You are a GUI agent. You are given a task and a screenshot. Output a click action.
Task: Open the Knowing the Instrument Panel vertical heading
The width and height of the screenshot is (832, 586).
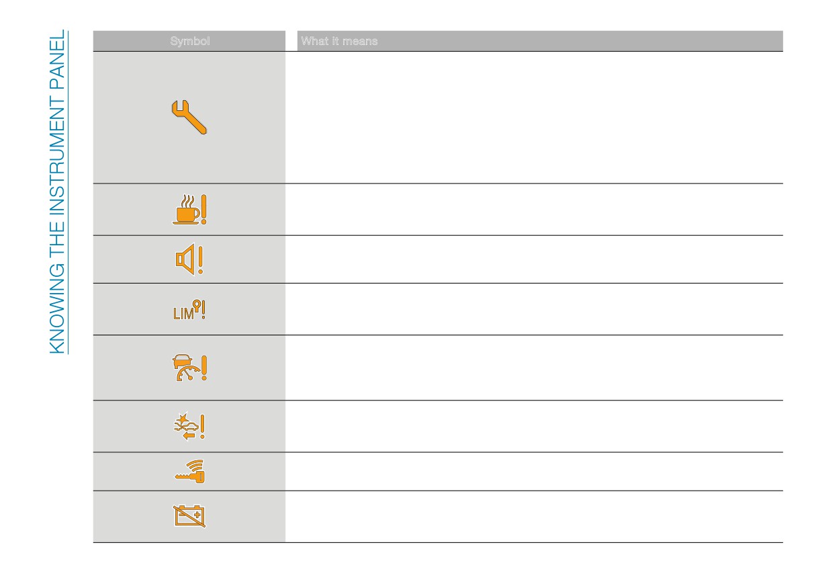pos(58,192)
